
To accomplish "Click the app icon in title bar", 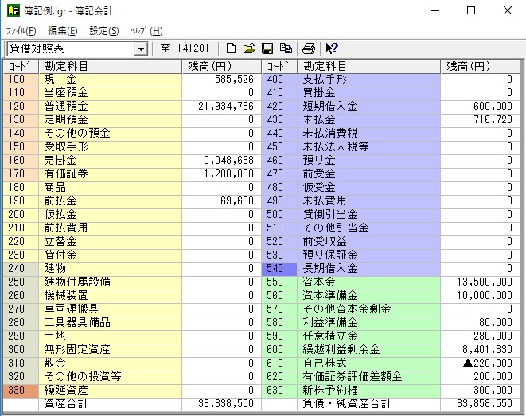I will [14, 10].
